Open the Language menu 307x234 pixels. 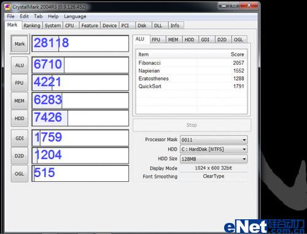tap(75, 17)
